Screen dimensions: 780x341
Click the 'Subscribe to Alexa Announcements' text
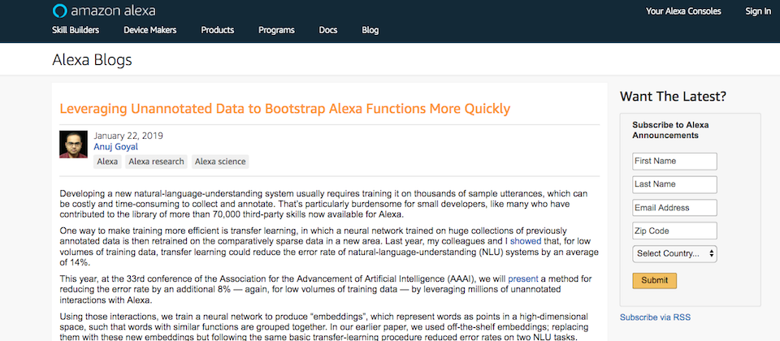(x=670, y=130)
